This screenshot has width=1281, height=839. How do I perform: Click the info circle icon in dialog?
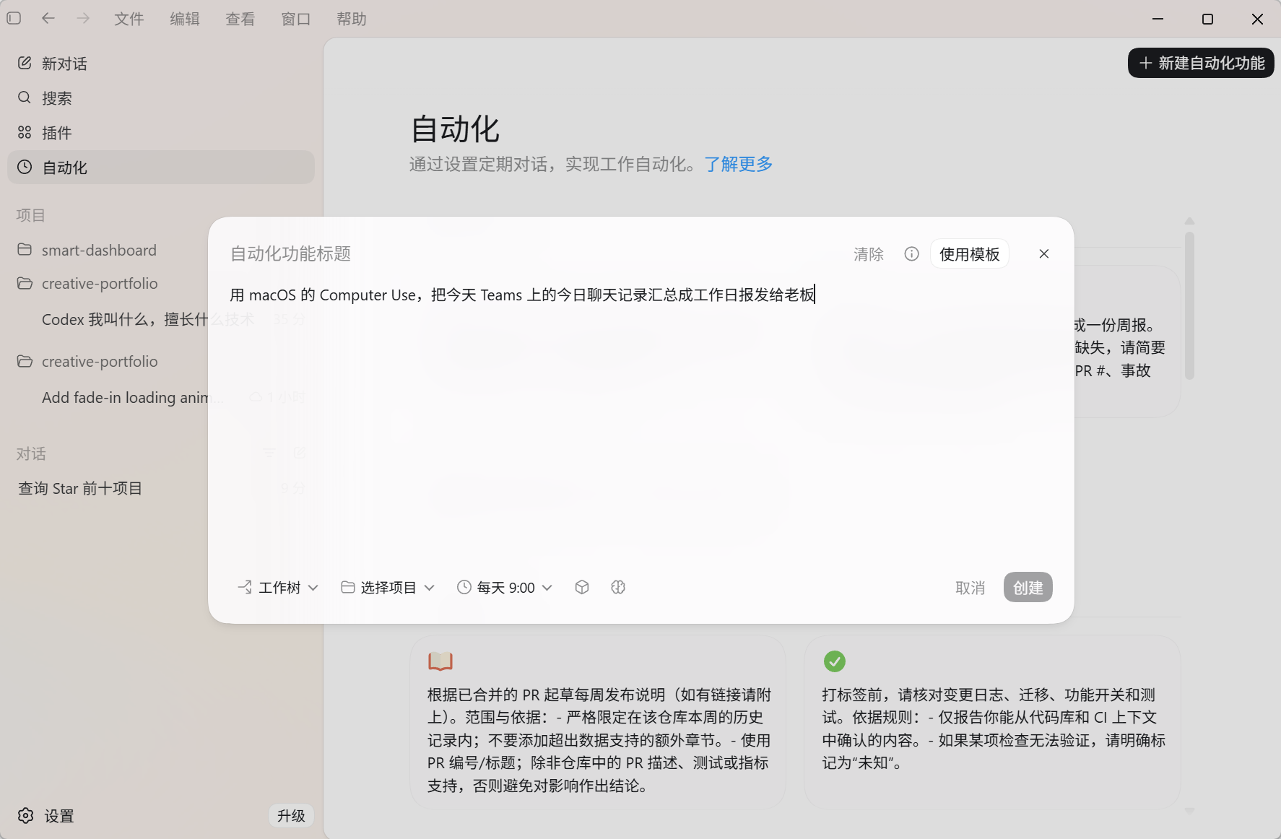912,253
